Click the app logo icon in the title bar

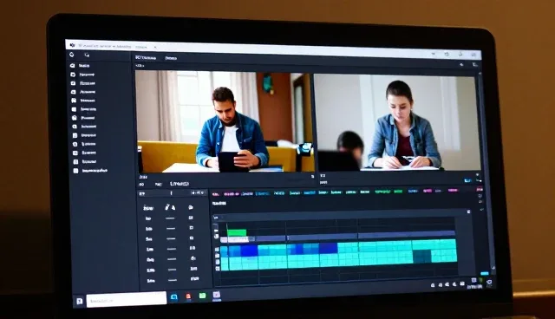tap(73, 45)
